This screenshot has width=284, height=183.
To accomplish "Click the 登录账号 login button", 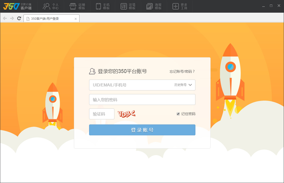I will coord(142,130).
